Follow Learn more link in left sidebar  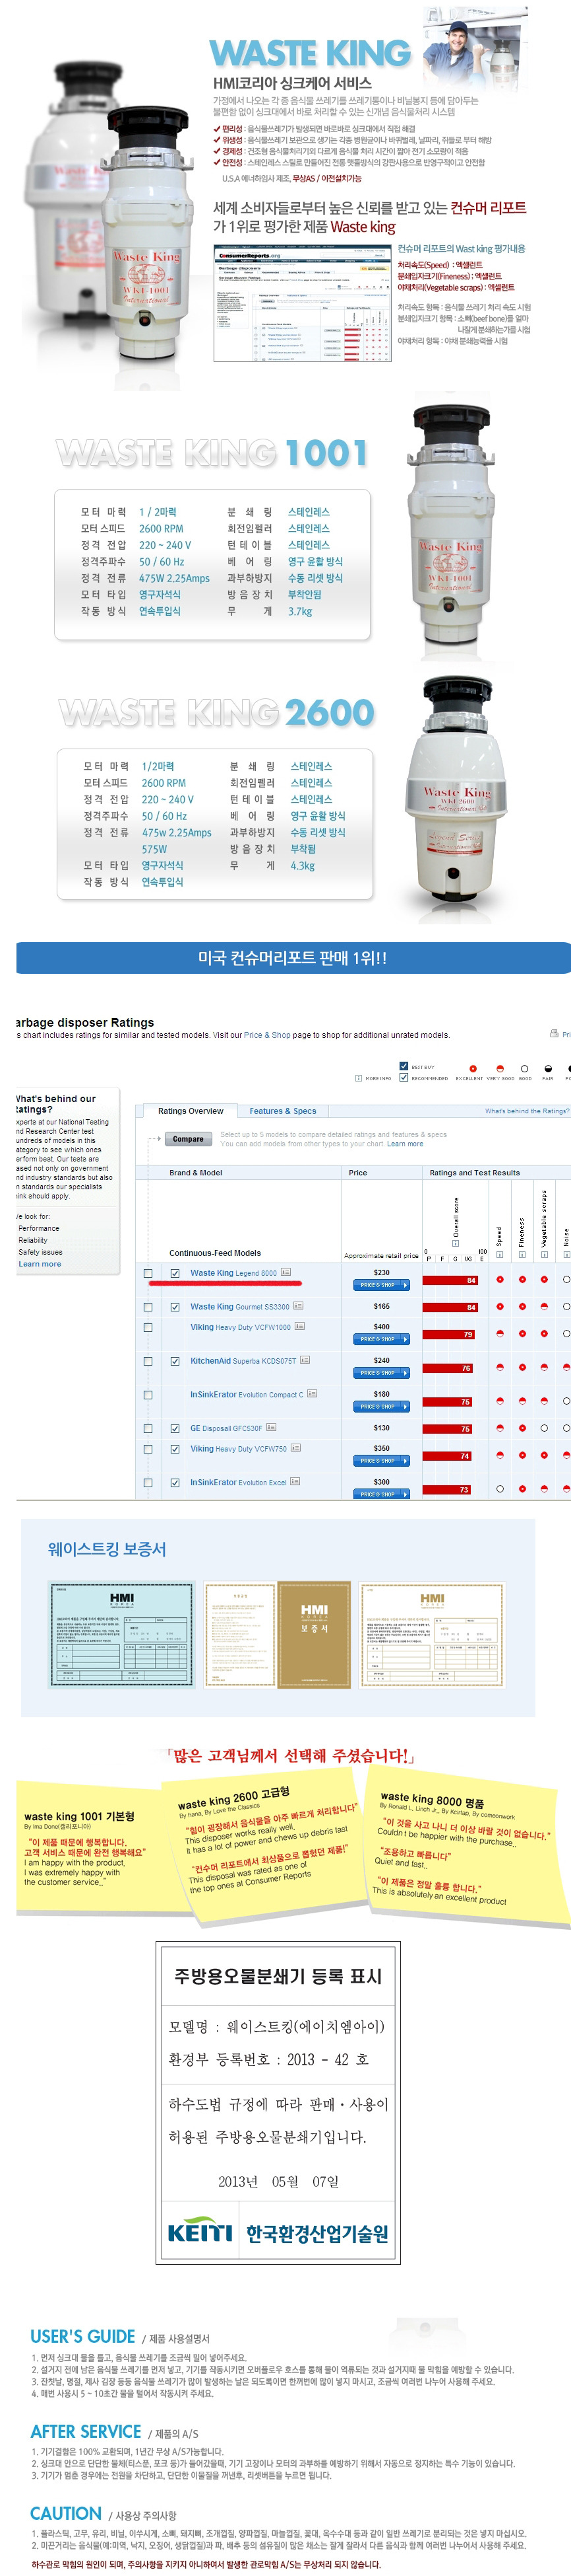pos(40,1264)
